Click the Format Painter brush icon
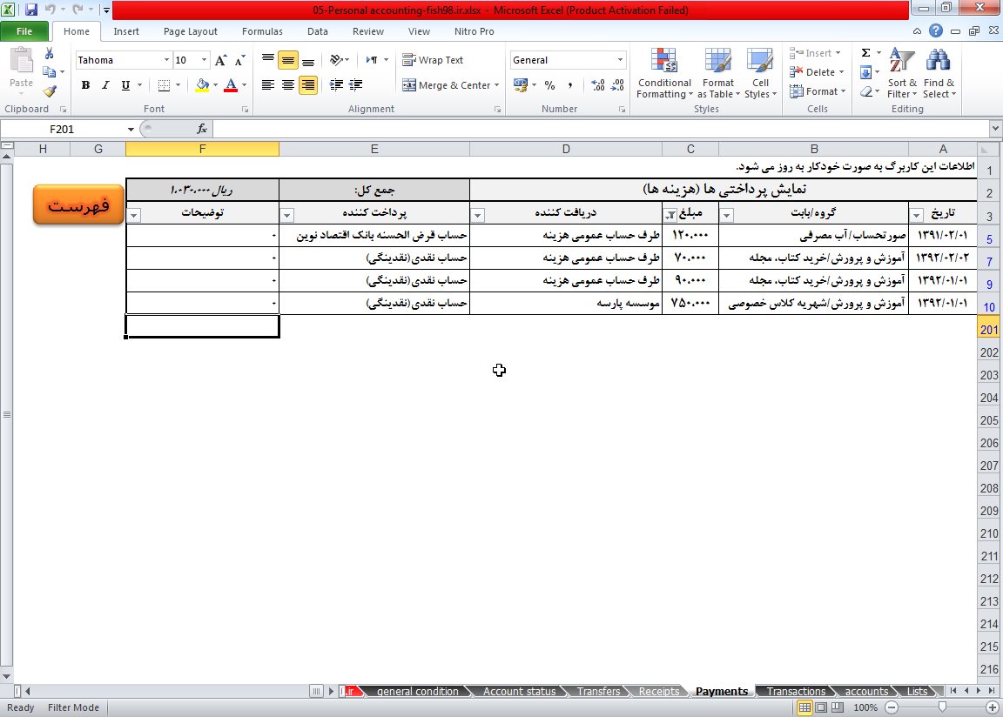Image resolution: width=1003 pixels, height=717 pixels. coord(50,92)
